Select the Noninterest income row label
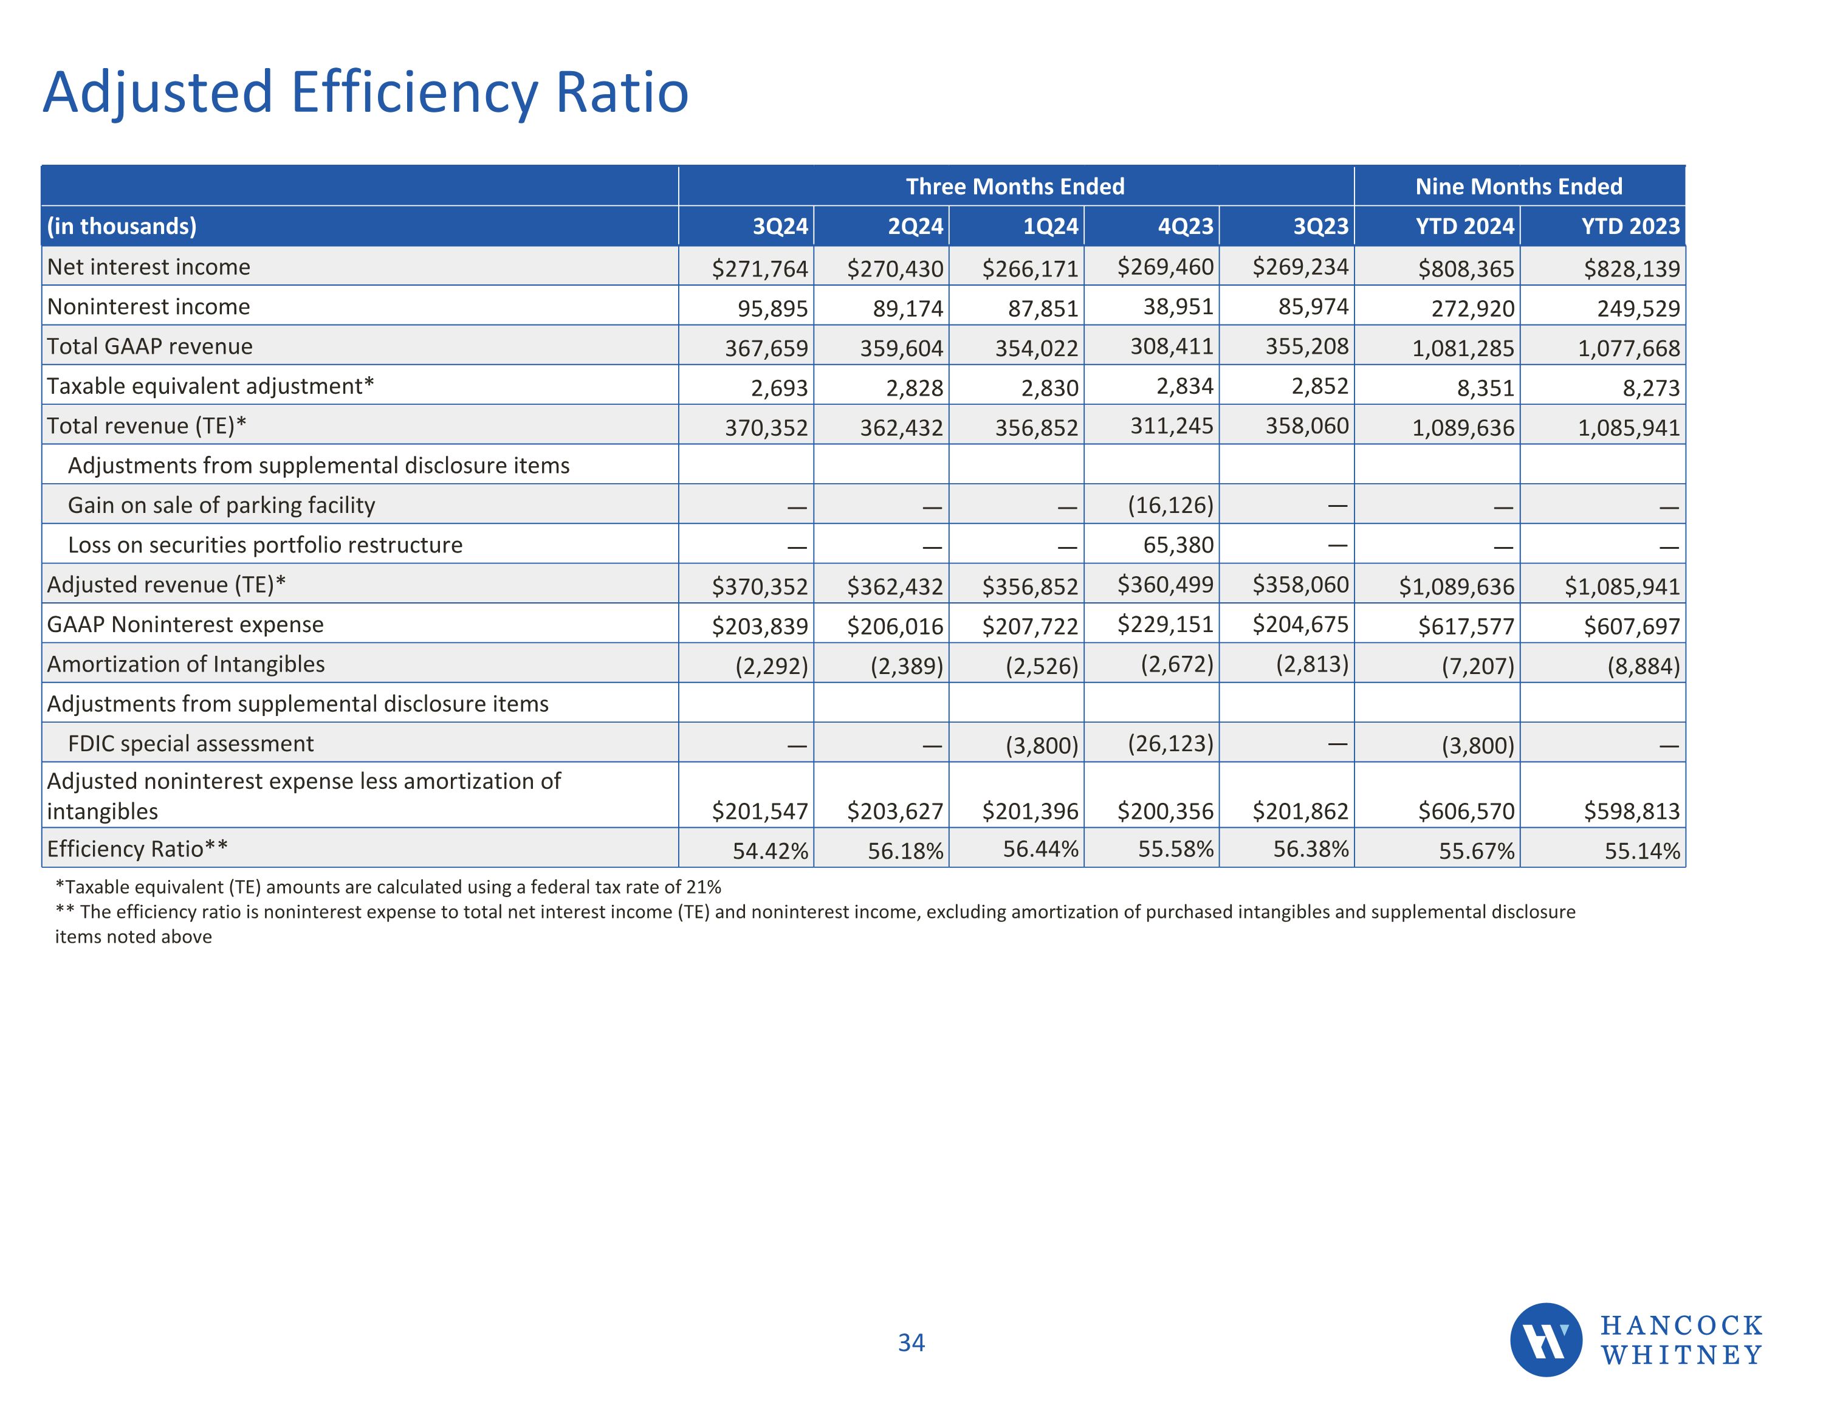 pos(149,306)
